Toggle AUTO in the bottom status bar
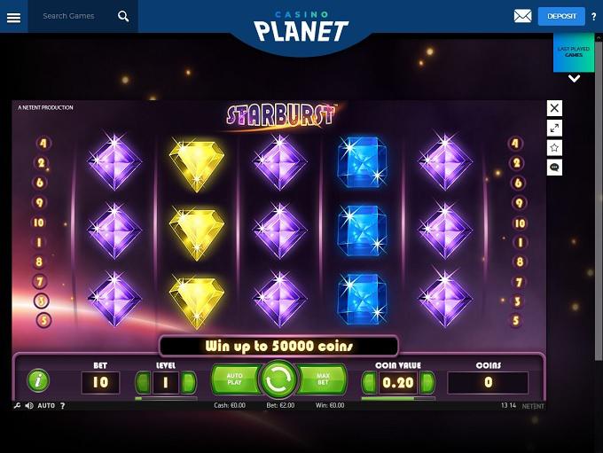Viewport: 603px width, 453px height. tap(46, 406)
